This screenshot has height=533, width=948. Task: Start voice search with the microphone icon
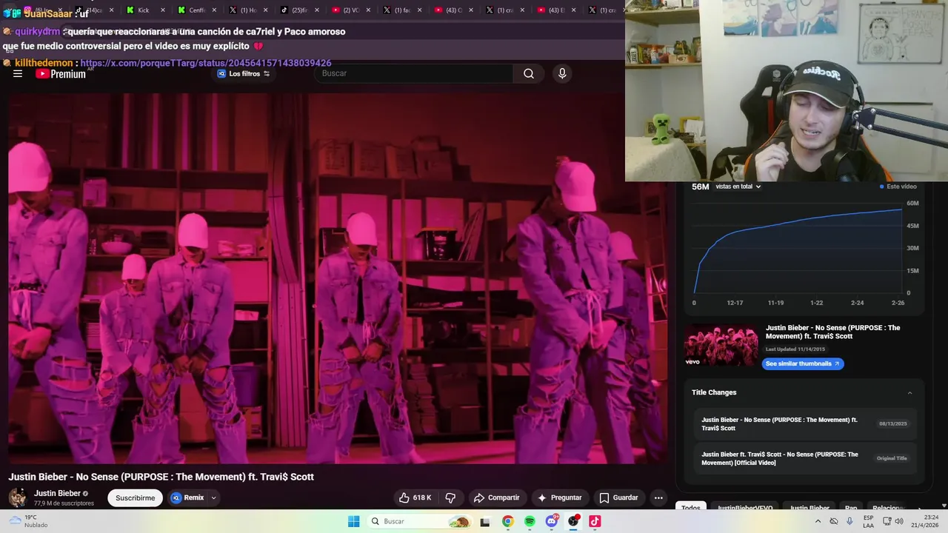click(562, 73)
